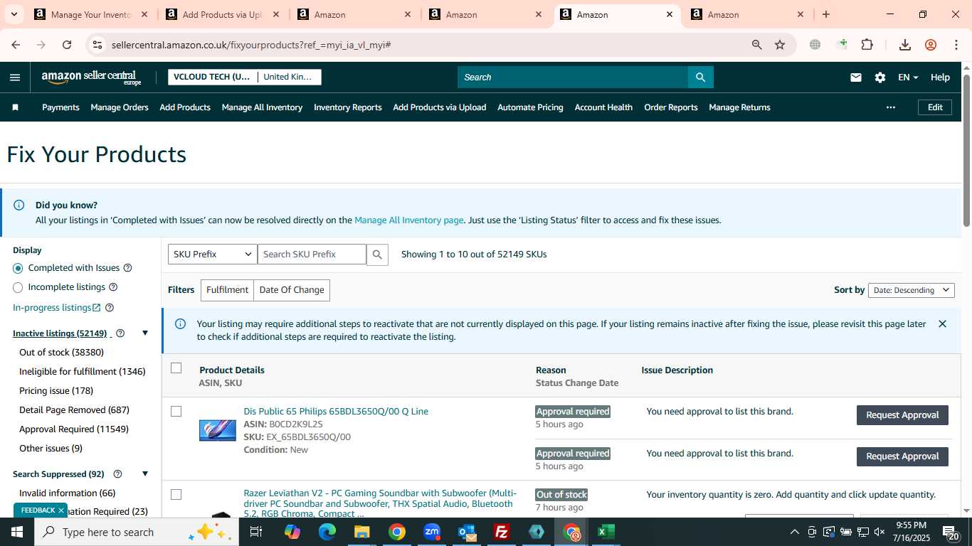Check the Dis Public 65 Philips product checkbox
Viewport: 972px width, 546px height.
click(x=176, y=412)
